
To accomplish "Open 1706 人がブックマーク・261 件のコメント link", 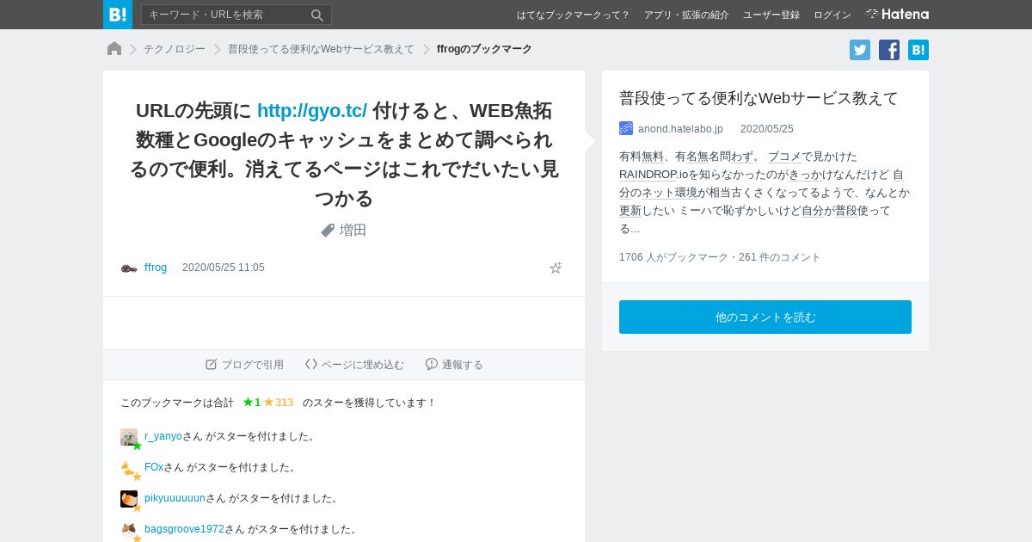I will [x=720, y=257].
